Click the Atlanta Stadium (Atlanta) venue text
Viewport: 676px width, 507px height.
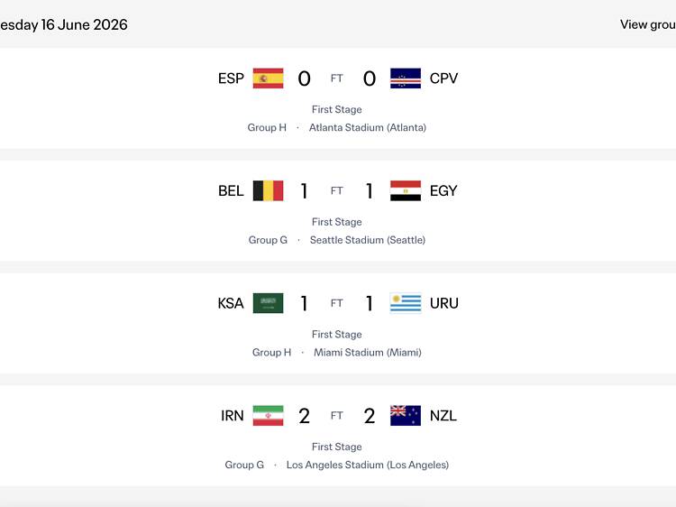(368, 128)
